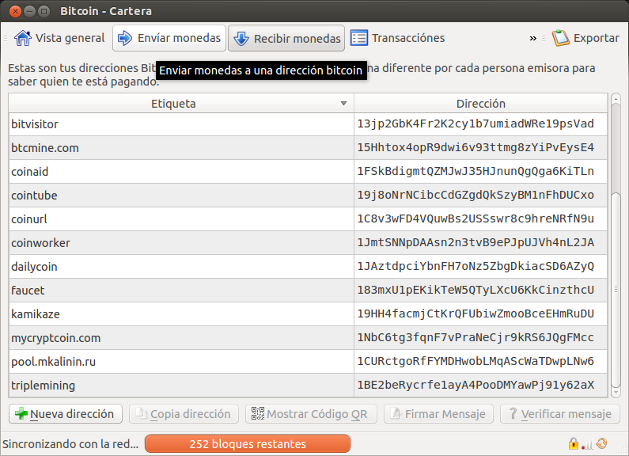Click address 1C8v3wFD4VQuwBs2USSswr8c9hreNRfN9u
The width and height of the screenshot is (629, 456).
click(476, 218)
